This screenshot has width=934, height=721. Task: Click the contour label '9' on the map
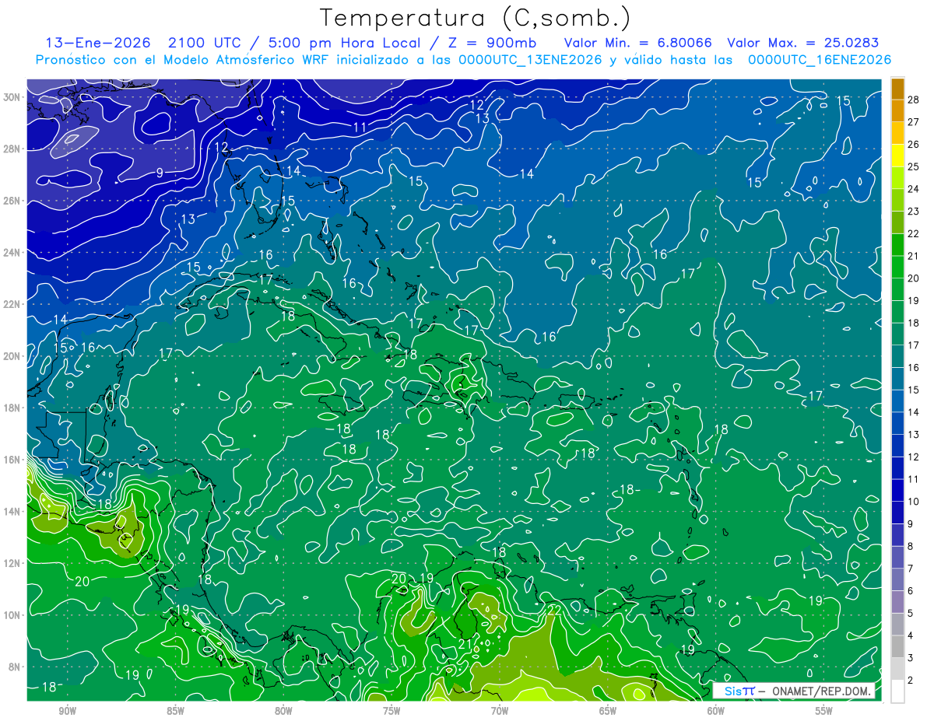(x=160, y=173)
